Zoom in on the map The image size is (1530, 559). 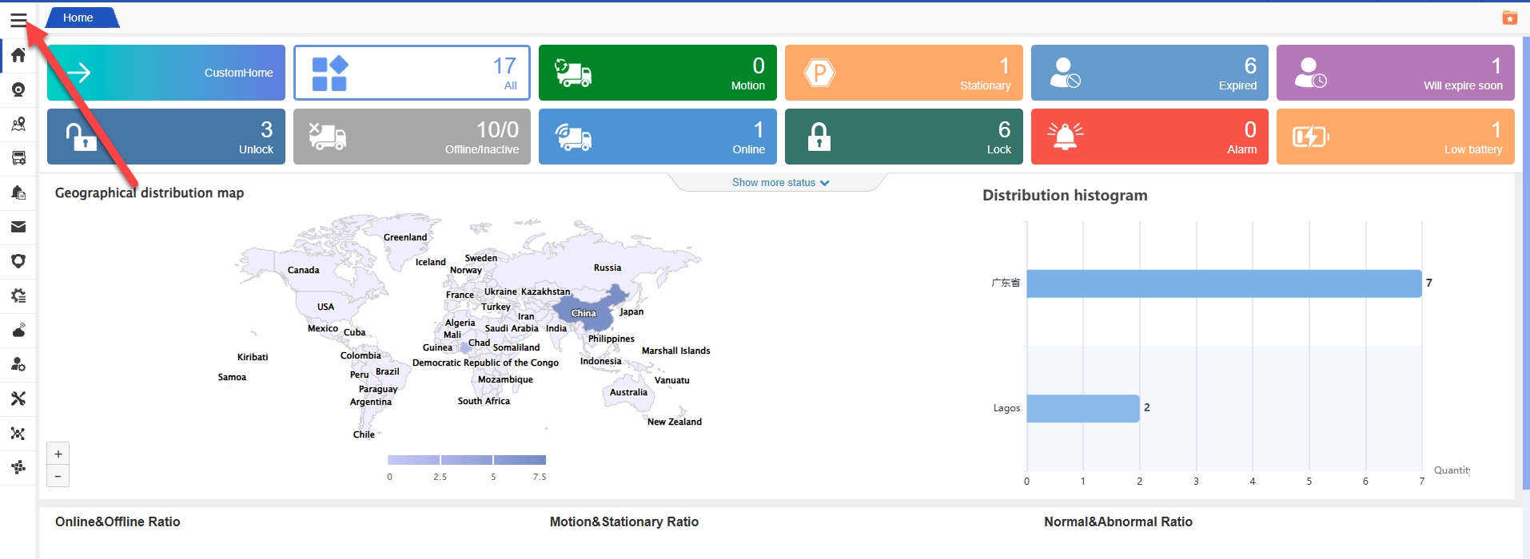(58, 454)
